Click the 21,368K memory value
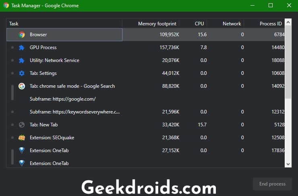 pyautogui.click(x=171, y=138)
